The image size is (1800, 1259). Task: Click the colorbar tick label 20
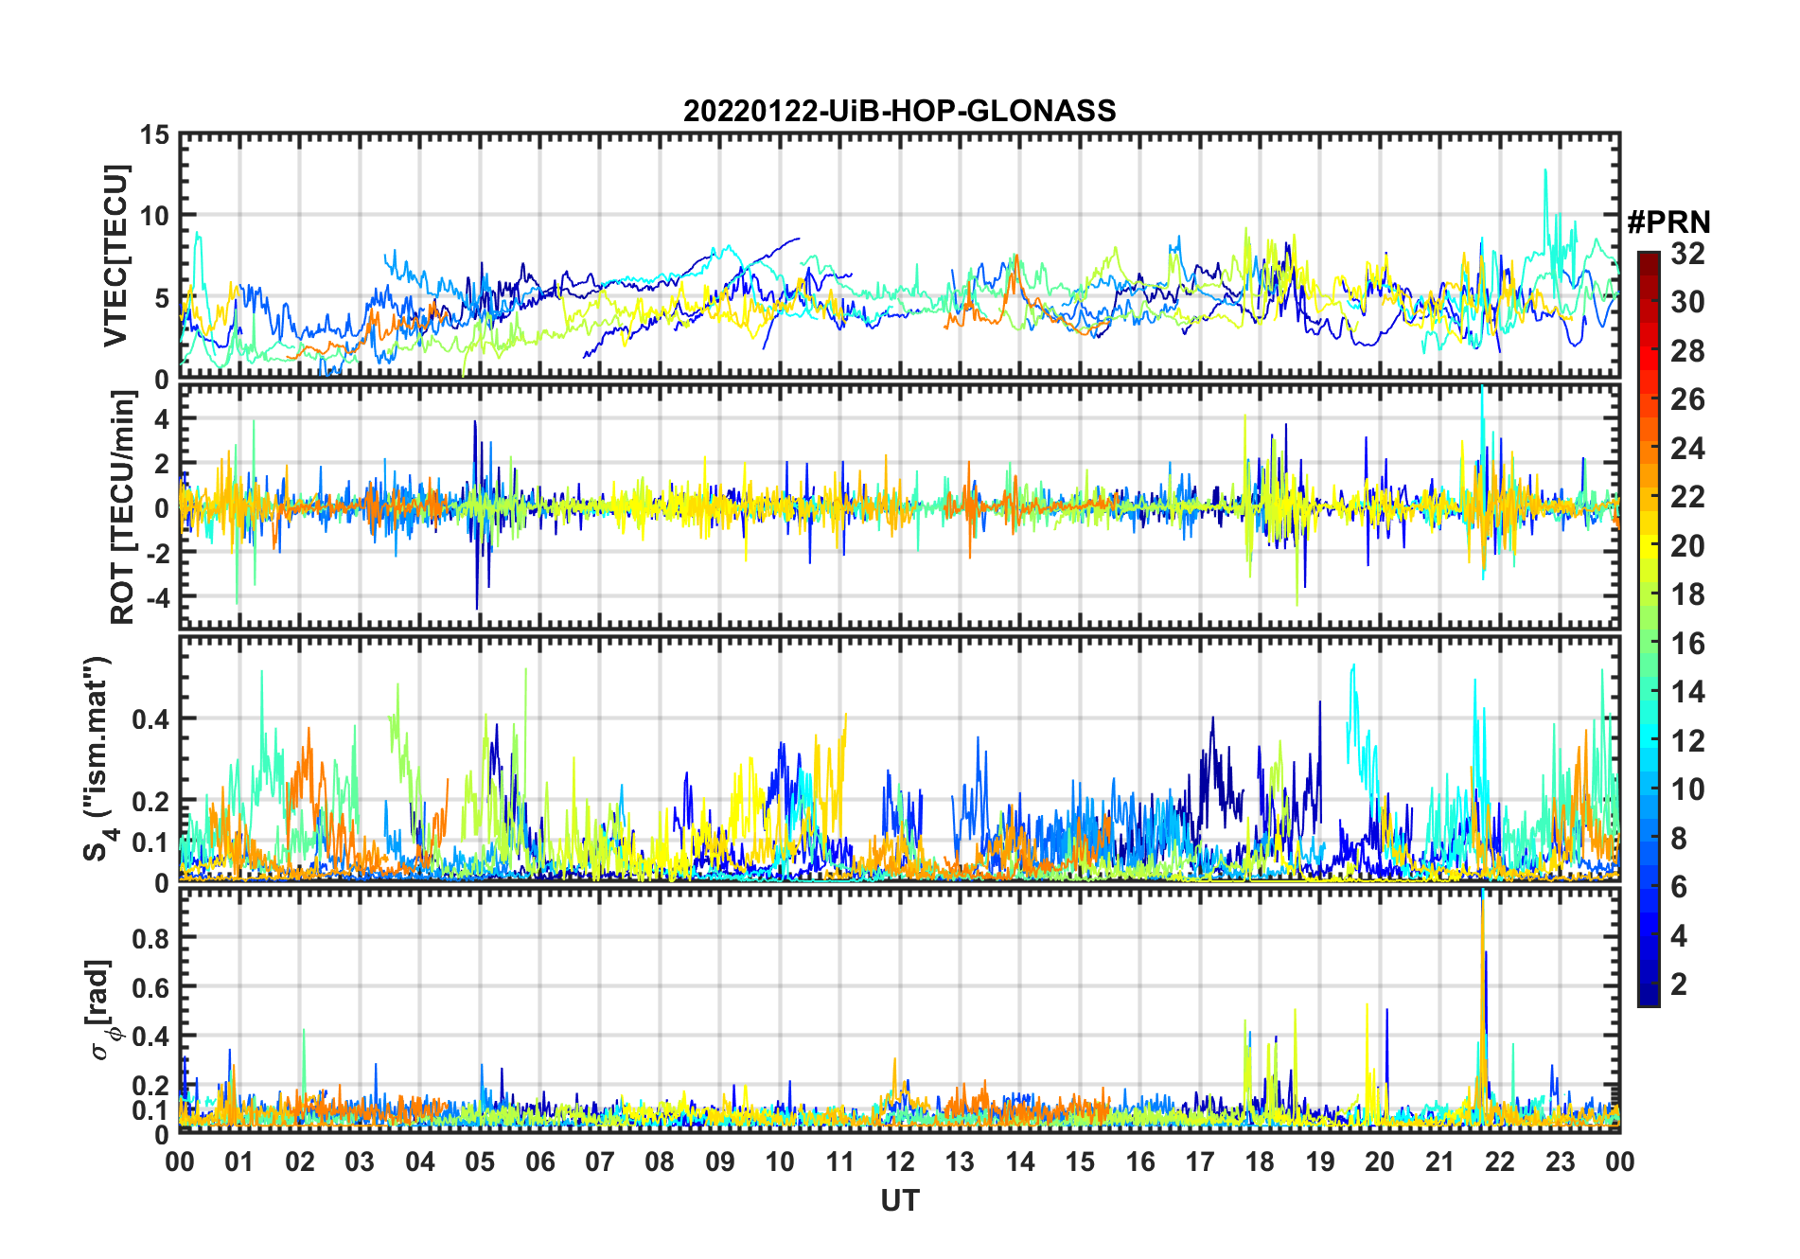[1687, 546]
